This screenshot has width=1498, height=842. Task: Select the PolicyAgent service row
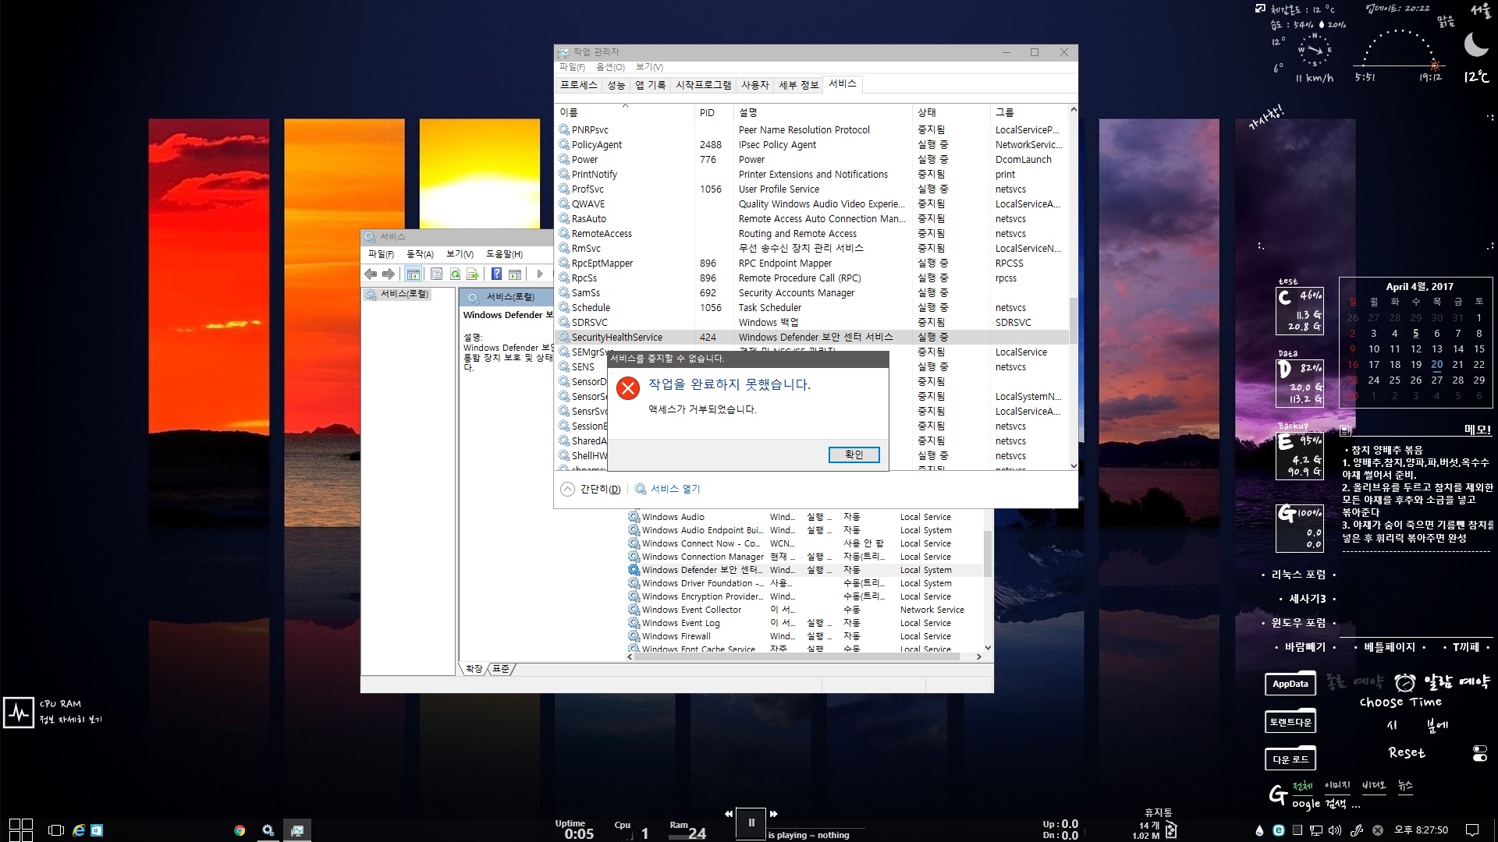[x=811, y=144]
